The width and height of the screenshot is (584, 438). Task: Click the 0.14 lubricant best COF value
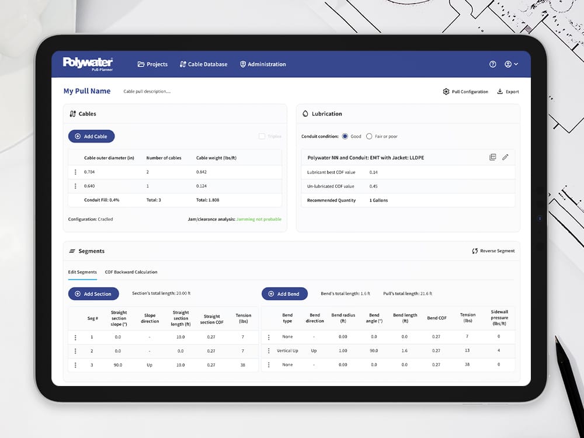(374, 172)
